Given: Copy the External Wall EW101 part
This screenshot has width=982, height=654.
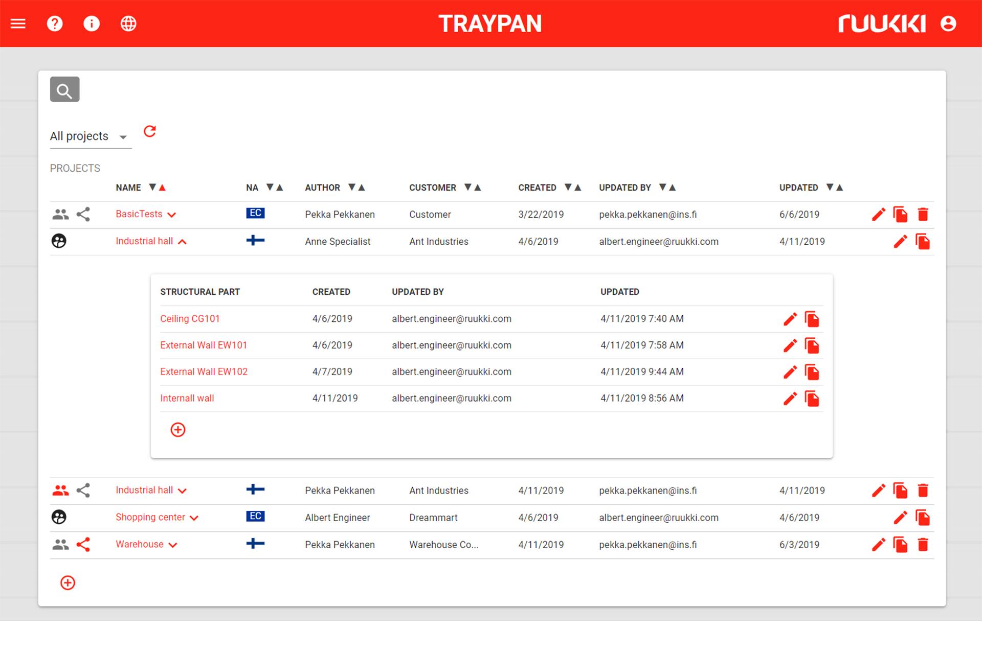Looking at the screenshot, I should pos(812,346).
